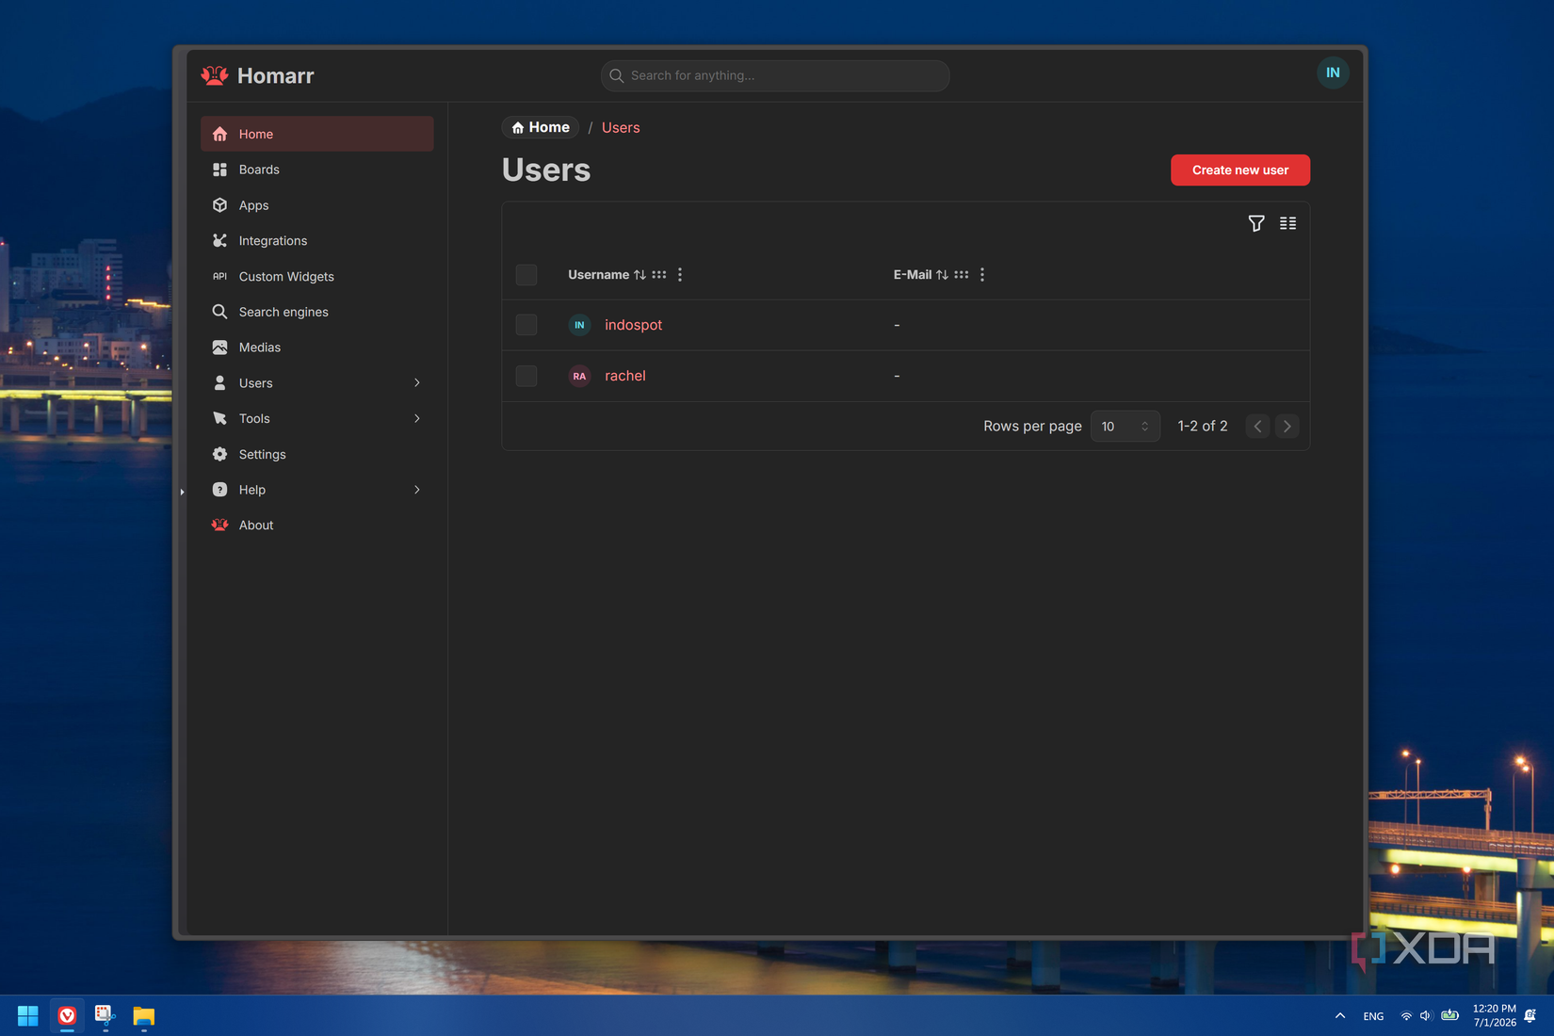The image size is (1554, 1036).
Task: Open the Rows per page dropdown
Action: coord(1125,427)
